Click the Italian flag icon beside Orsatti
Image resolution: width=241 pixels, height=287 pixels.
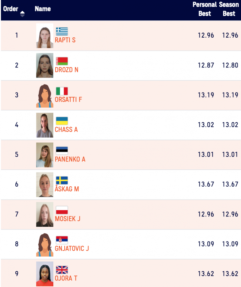click(x=62, y=91)
